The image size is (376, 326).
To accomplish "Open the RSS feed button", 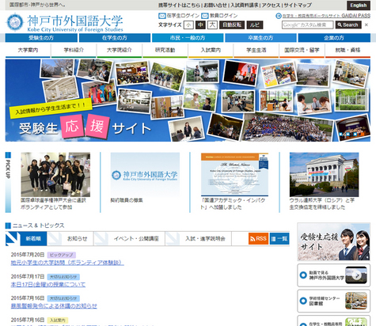I will click(x=258, y=238).
